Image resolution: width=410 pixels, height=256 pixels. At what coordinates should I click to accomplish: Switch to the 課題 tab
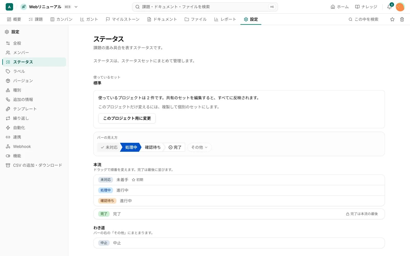36,19
